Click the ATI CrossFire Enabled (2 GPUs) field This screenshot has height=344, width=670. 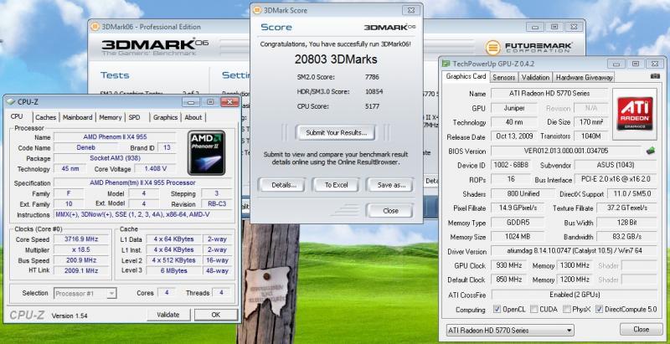[575, 295]
